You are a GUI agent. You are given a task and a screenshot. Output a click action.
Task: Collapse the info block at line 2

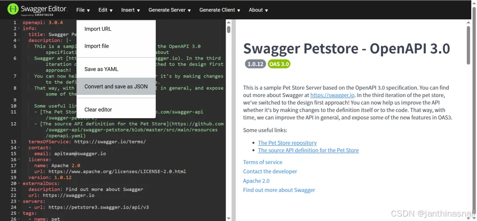[19, 29]
